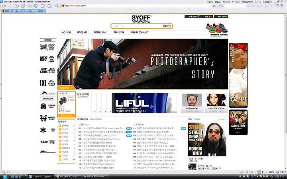Screen dimensions: 287x179
Task: Open the home page via house icon
Action: [29, 6]
